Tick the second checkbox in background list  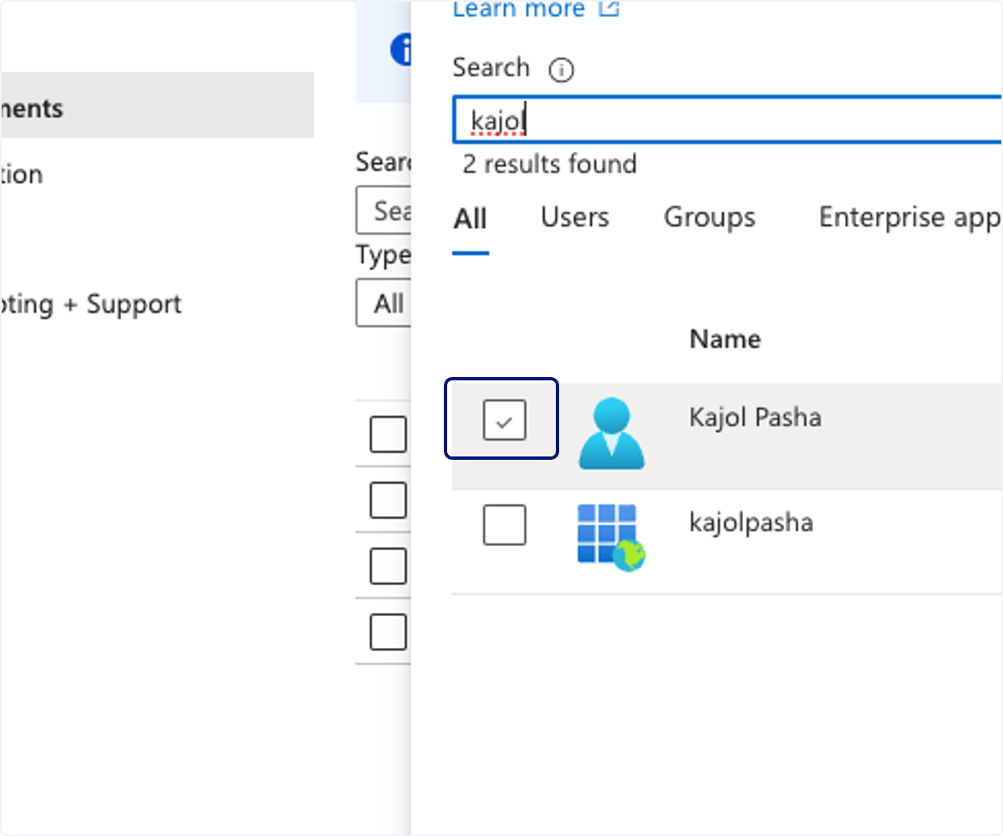[x=388, y=501]
